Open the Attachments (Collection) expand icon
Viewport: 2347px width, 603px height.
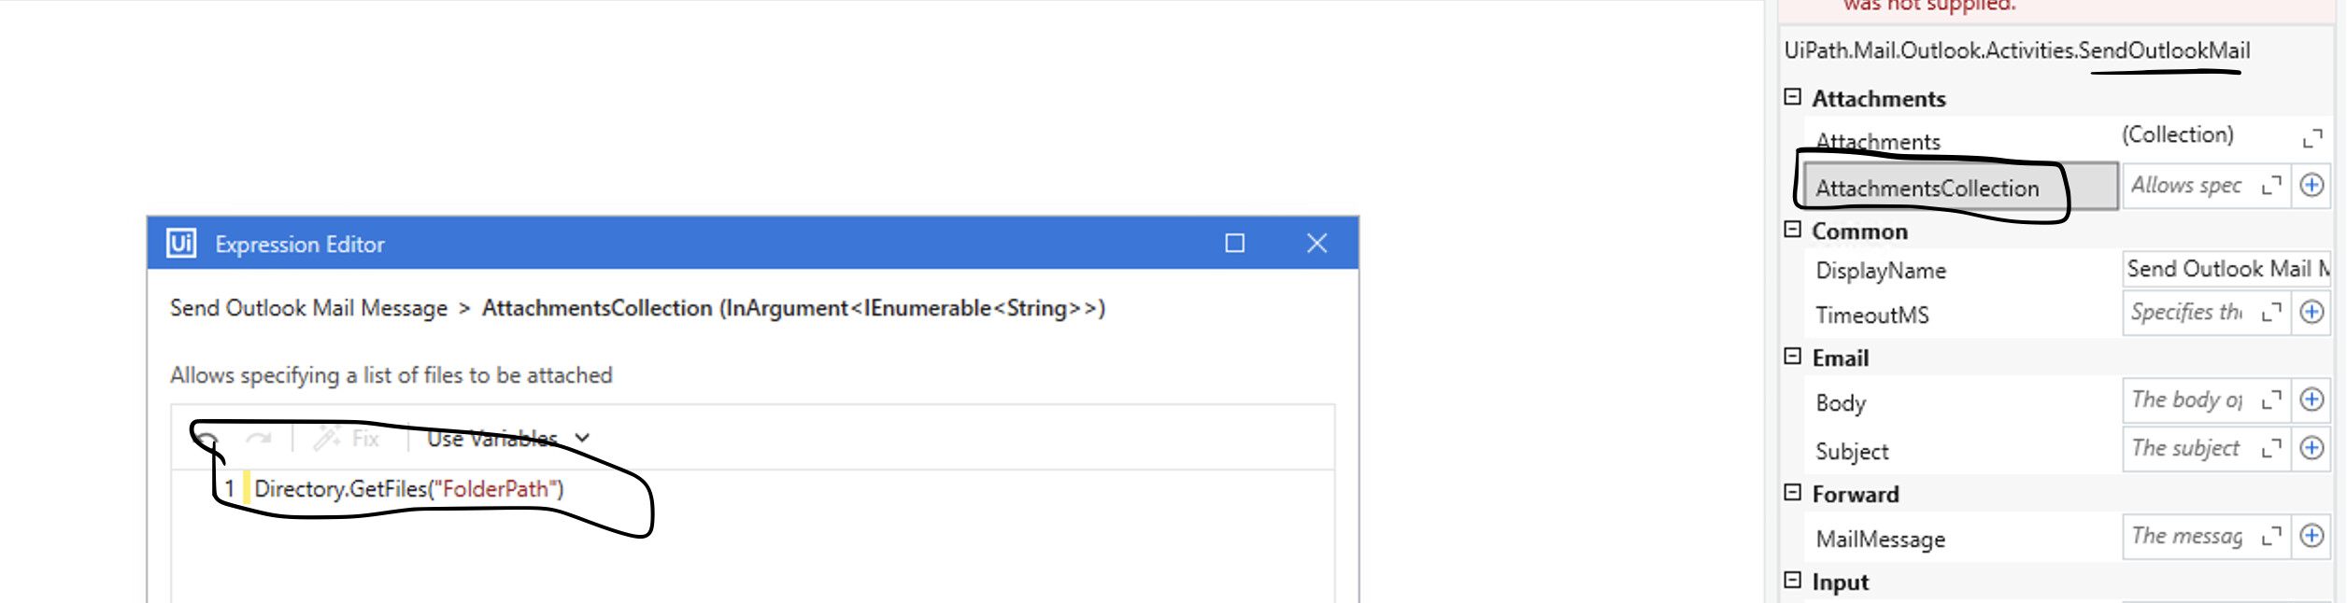tap(2312, 138)
